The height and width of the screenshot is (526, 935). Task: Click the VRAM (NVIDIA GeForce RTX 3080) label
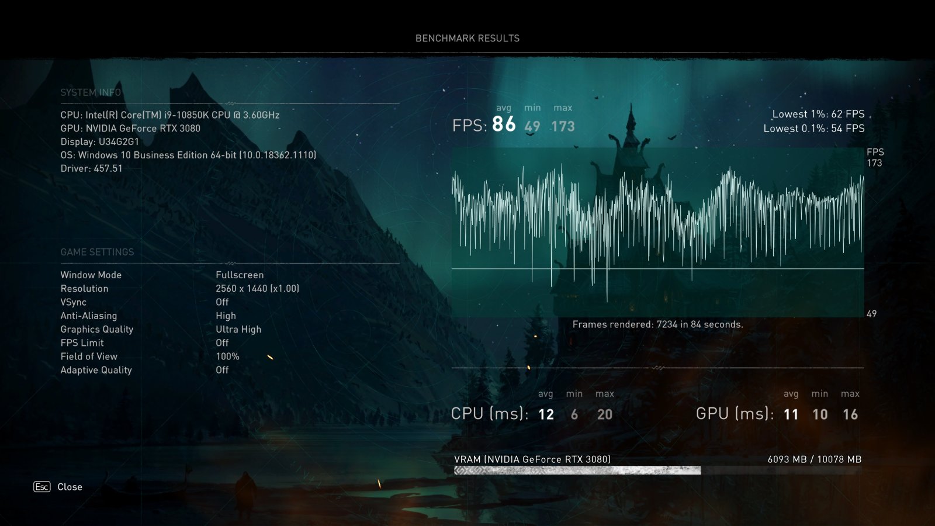coord(532,459)
